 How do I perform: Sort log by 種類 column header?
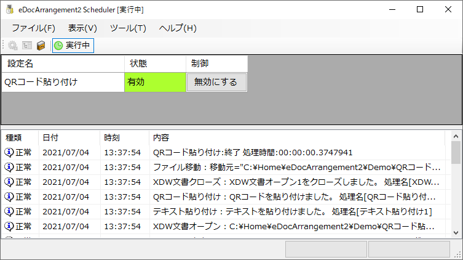pyautogui.click(x=20, y=138)
